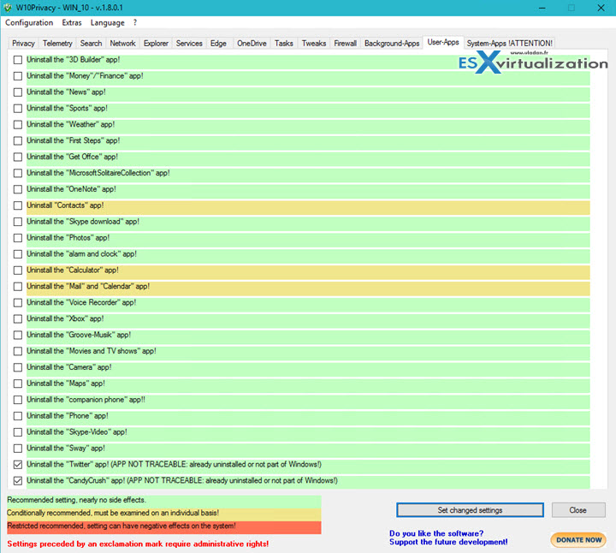Check Uninstall "Mail" and "Calendar" app
Viewport: 616px width, 553px height.
point(18,287)
